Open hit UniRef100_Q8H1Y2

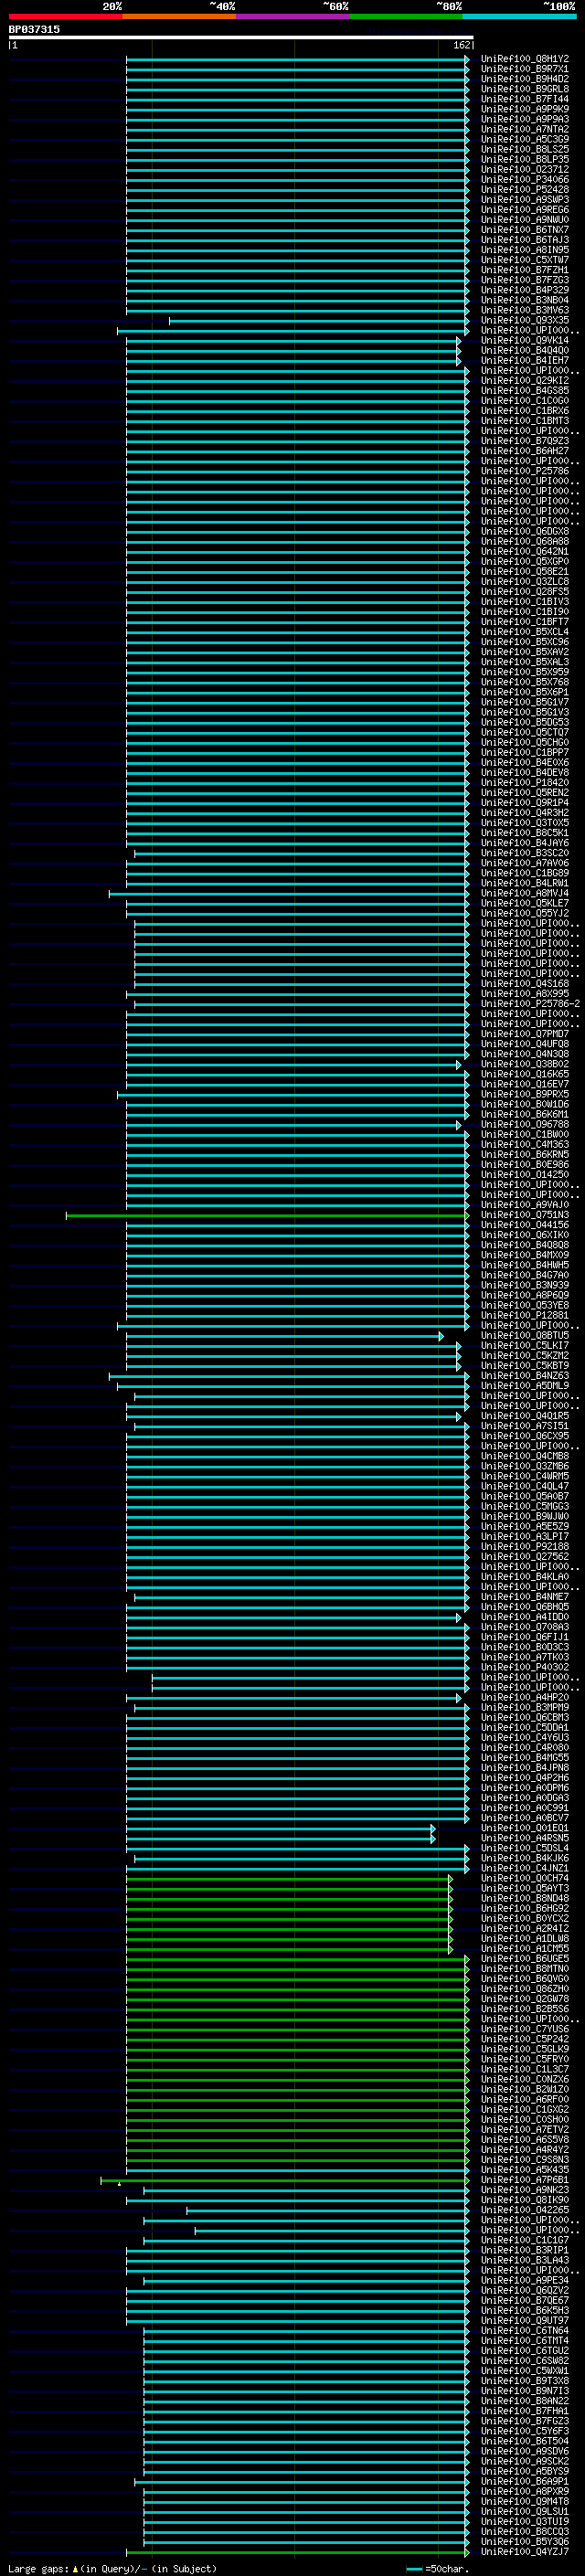click(x=524, y=59)
